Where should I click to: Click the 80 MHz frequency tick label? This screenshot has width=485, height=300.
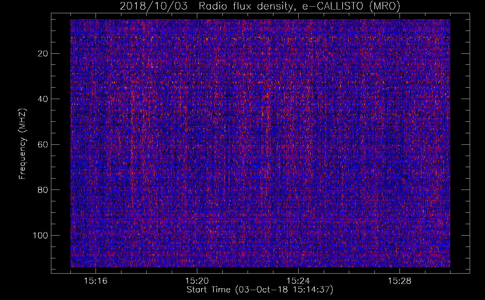[x=43, y=190]
